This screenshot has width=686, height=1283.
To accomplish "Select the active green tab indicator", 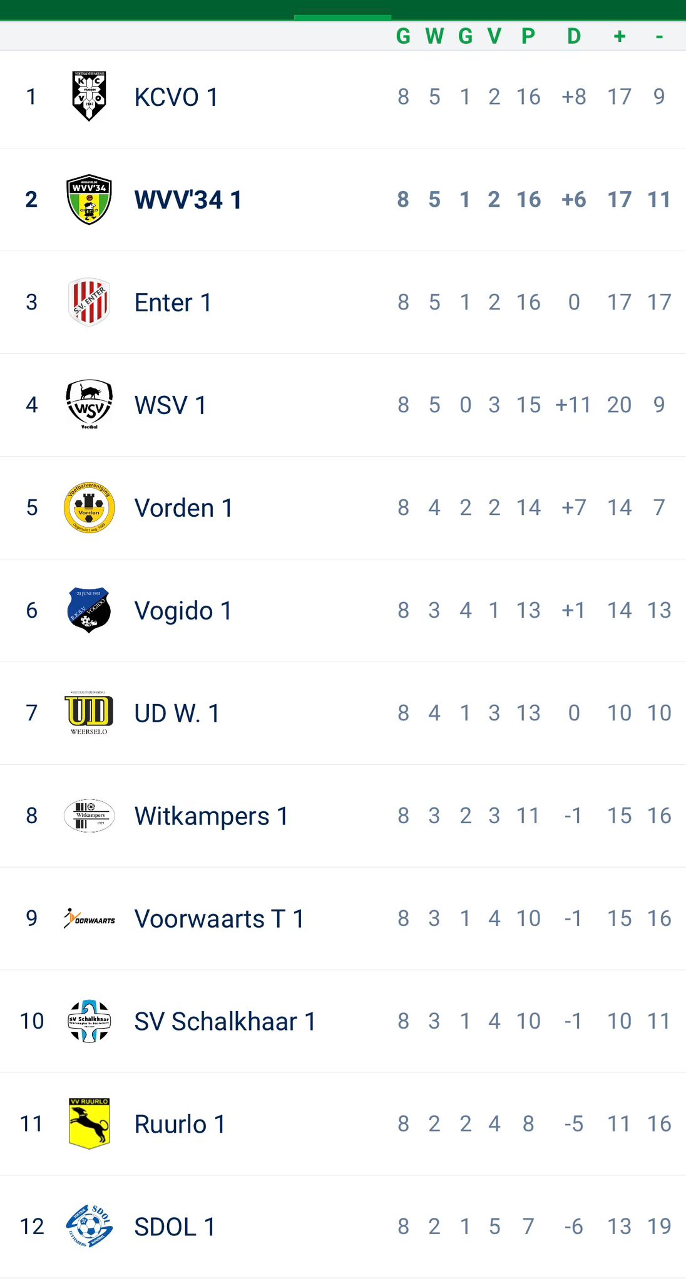I will [x=342, y=18].
